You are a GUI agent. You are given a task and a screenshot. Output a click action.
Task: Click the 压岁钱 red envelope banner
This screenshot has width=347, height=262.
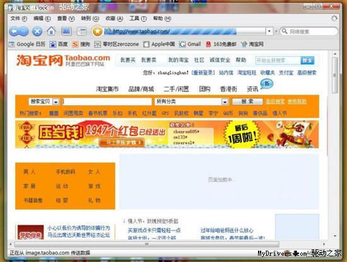167,134
